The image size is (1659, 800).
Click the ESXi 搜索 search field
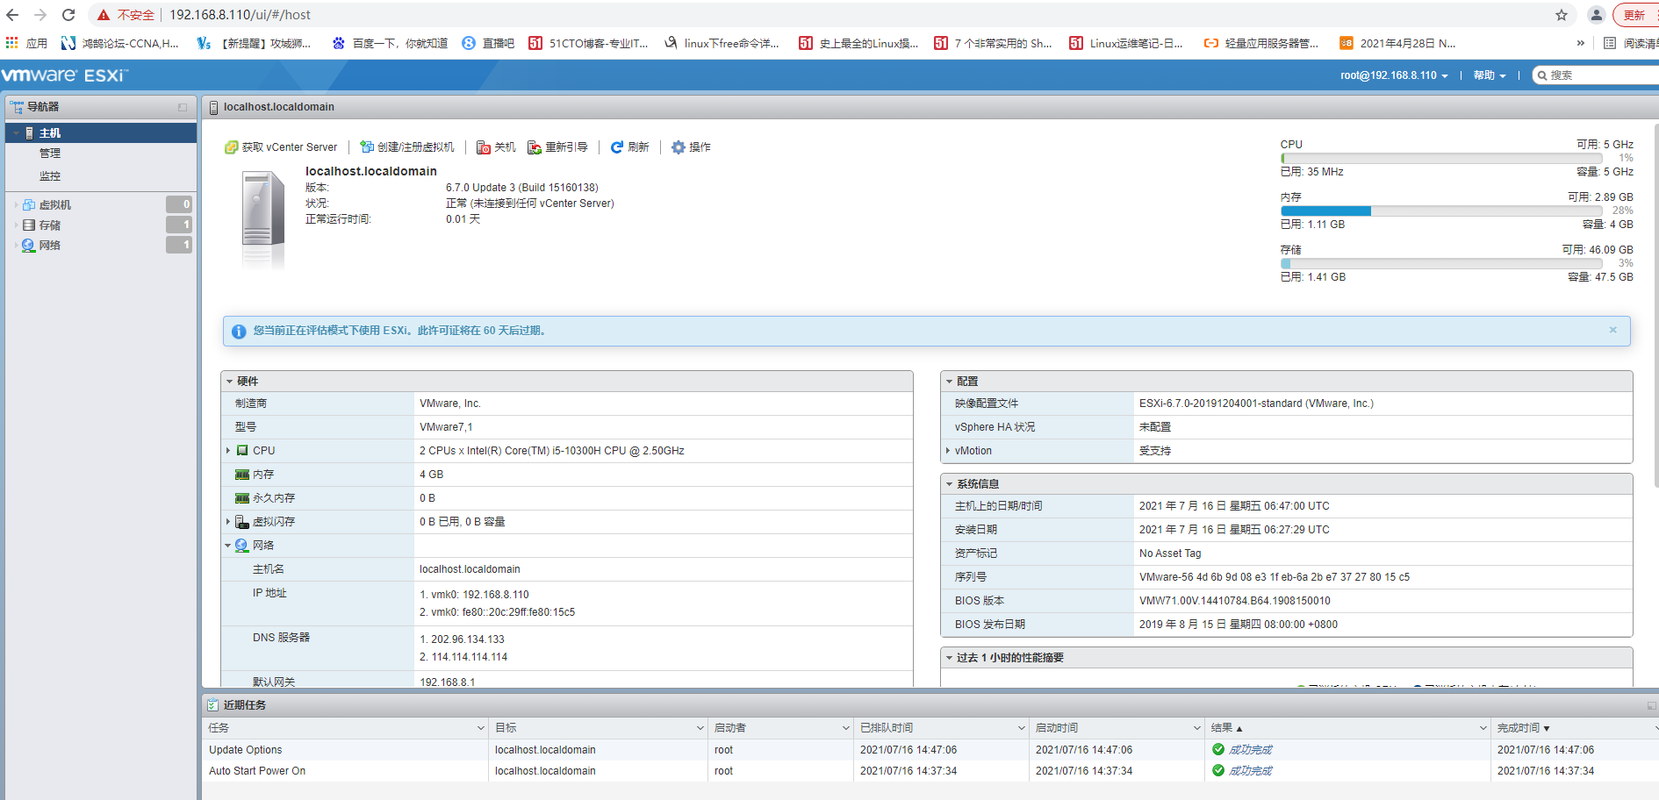click(x=1598, y=75)
